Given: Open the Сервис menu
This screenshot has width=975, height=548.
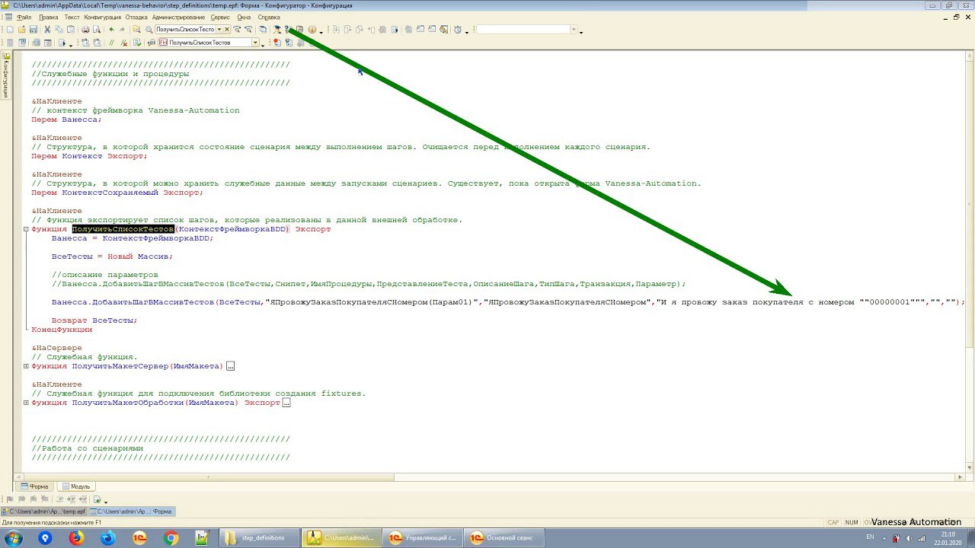Looking at the screenshot, I should pos(220,17).
